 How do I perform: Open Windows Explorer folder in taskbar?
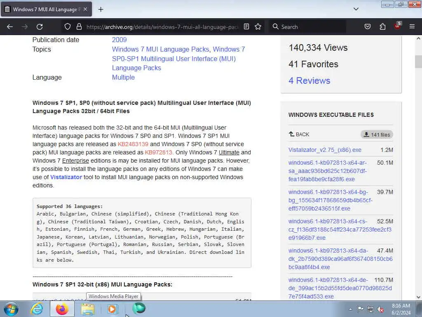pyautogui.click(x=88, y=309)
